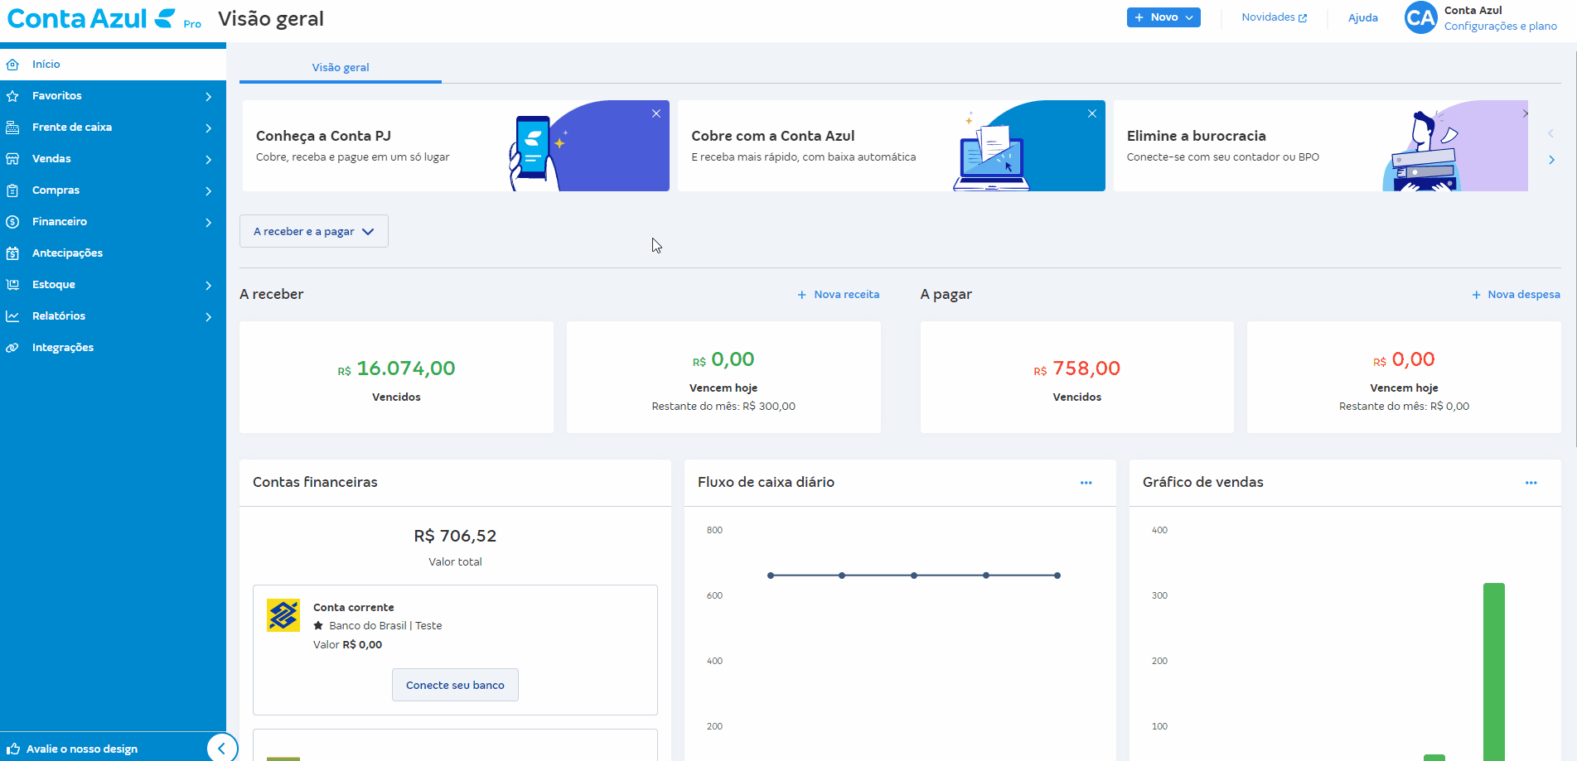Open the Elimine a burocracia banner
The image size is (1577, 761).
click(x=1320, y=146)
